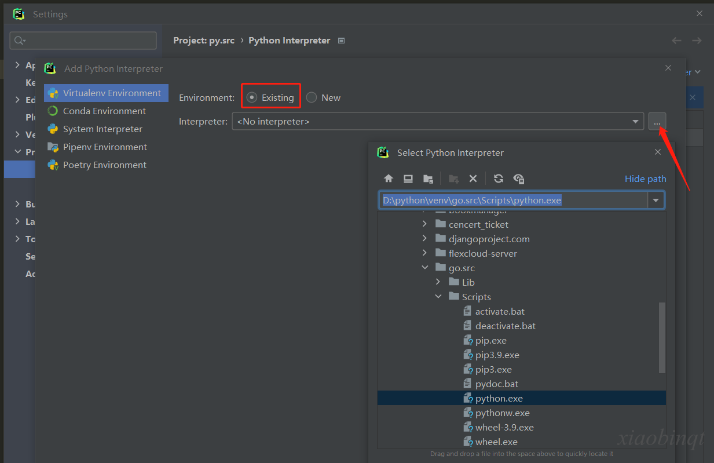Click the pythonw.exe file icon
This screenshot has width=714, height=463.
pos(468,413)
